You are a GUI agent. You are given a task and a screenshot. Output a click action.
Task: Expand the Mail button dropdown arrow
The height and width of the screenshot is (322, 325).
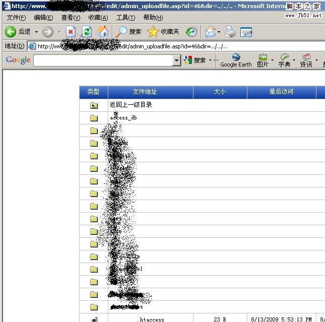coord(219,32)
